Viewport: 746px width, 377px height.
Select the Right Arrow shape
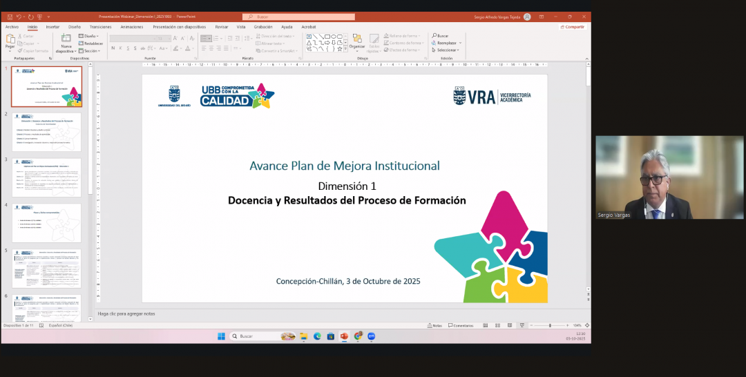coord(327,42)
